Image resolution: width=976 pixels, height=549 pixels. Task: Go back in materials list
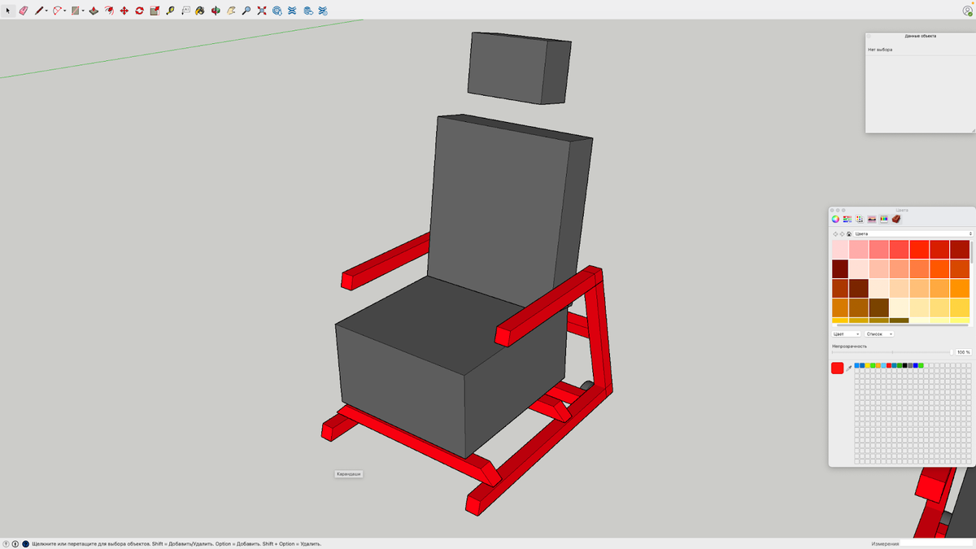[x=835, y=233]
